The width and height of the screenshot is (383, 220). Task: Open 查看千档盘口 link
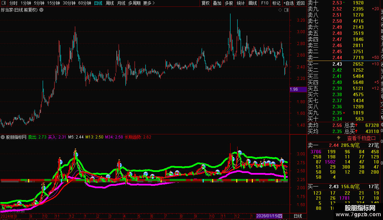pyautogui.click(x=361, y=138)
